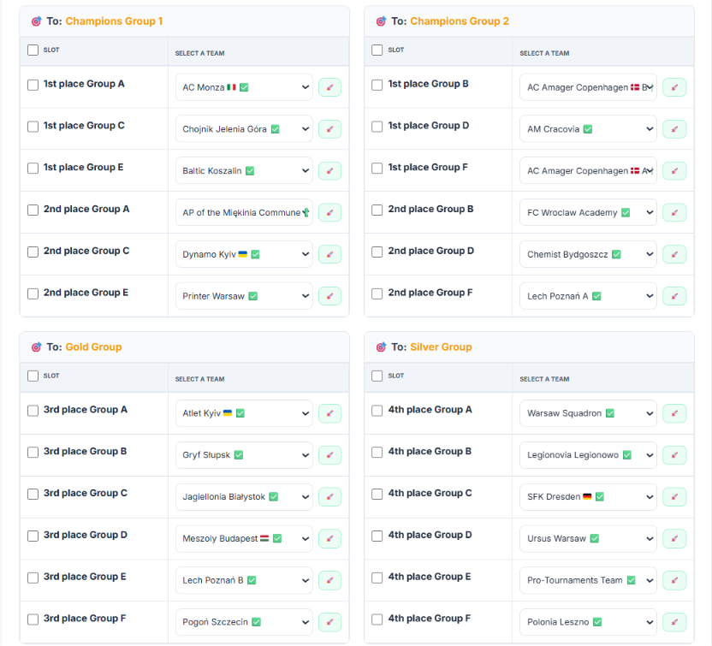Viewport: 712px width, 646px height.
Task: Open the Printer Warsaw team selector
Action: click(x=244, y=296)
